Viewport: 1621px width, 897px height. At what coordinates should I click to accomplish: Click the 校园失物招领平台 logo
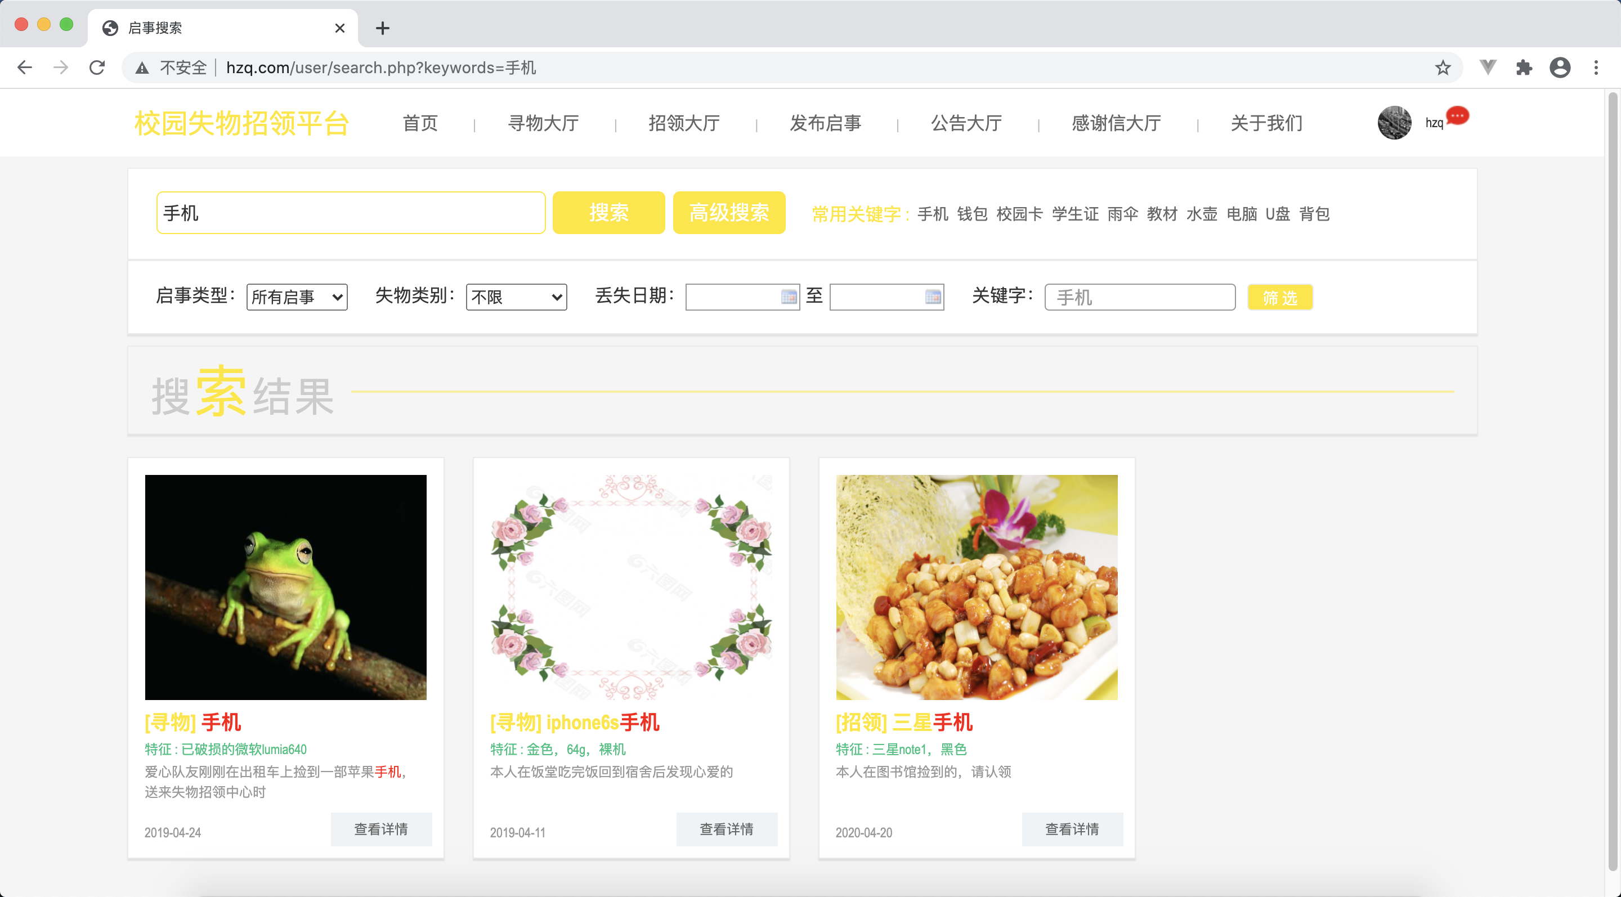pos(241,123)
